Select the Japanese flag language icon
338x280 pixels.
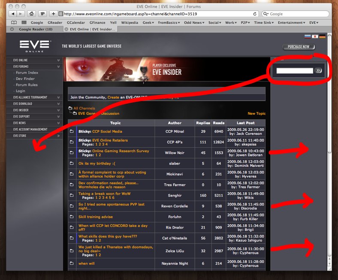tap(315, 36)
